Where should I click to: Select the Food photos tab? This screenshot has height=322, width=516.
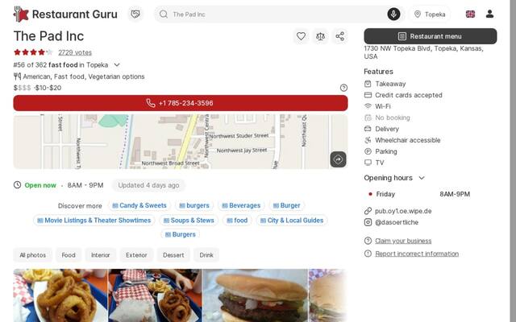[69, 255]
